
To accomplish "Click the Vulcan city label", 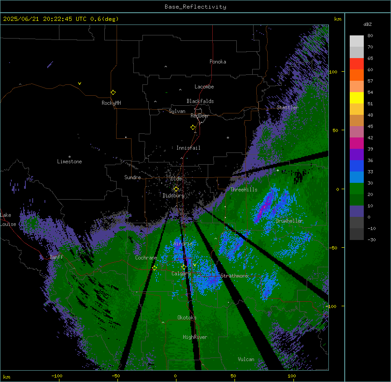I will point(246,359).
